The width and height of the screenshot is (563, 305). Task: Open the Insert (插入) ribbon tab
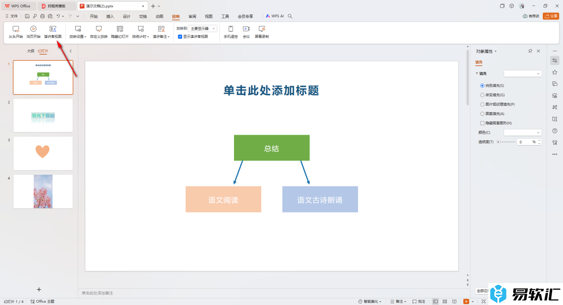coord(110,16)
